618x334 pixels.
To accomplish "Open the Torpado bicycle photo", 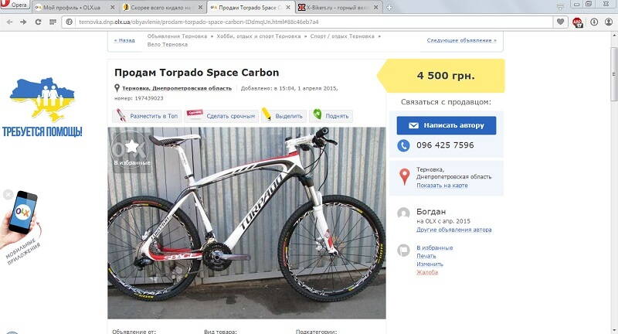I will (x=246, y=223).
